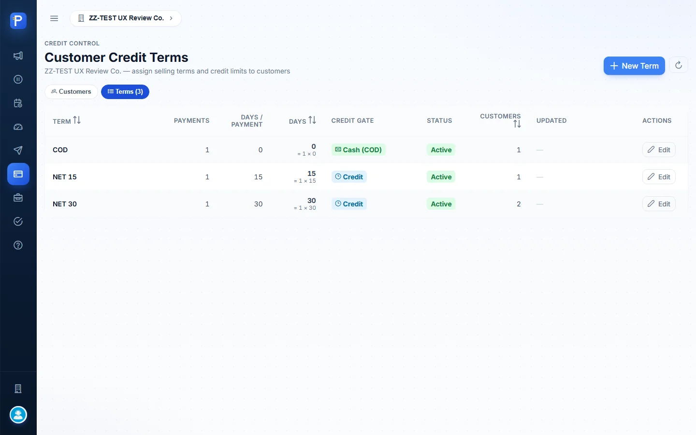Click the P app logo

(18, 21)
